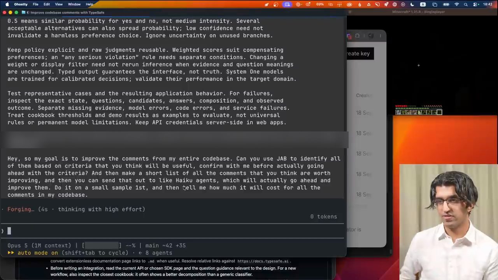Click the flame icon in menu bar

(x=359, y=4)
